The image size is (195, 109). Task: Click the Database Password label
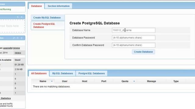83,38
